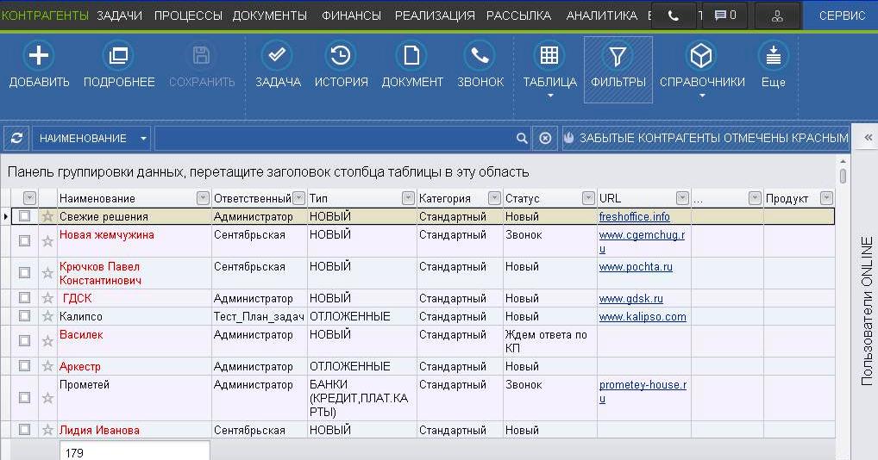
Task: Open the Таблица grid icon
Action: [549, 55]
